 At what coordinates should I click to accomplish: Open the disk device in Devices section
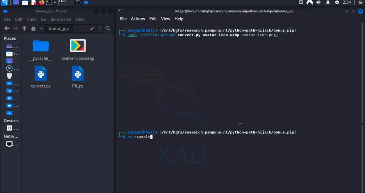(x=12, y=128)
